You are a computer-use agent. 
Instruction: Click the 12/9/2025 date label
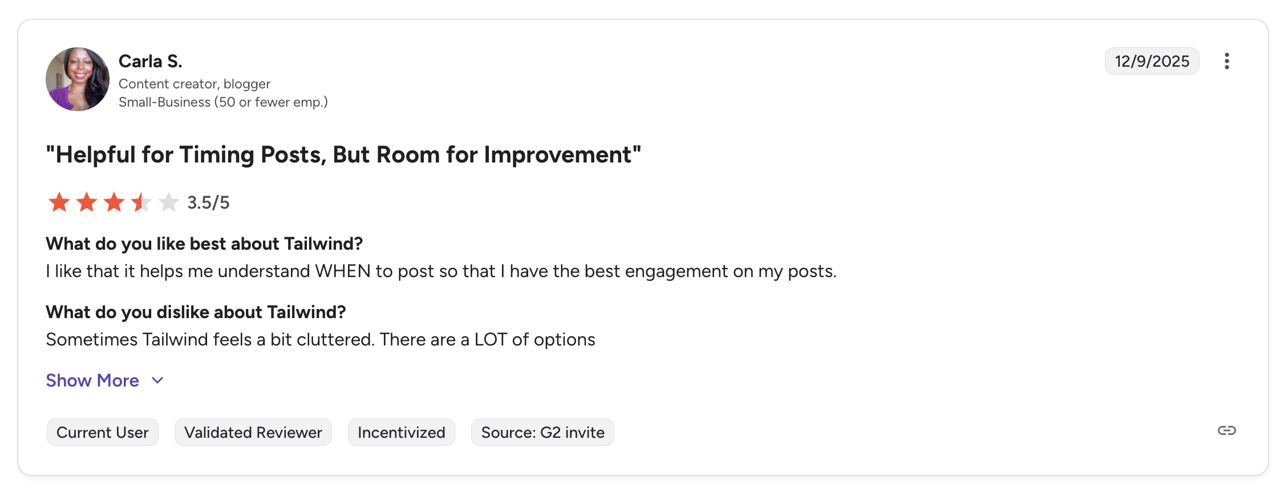[x=1151, y=61]
